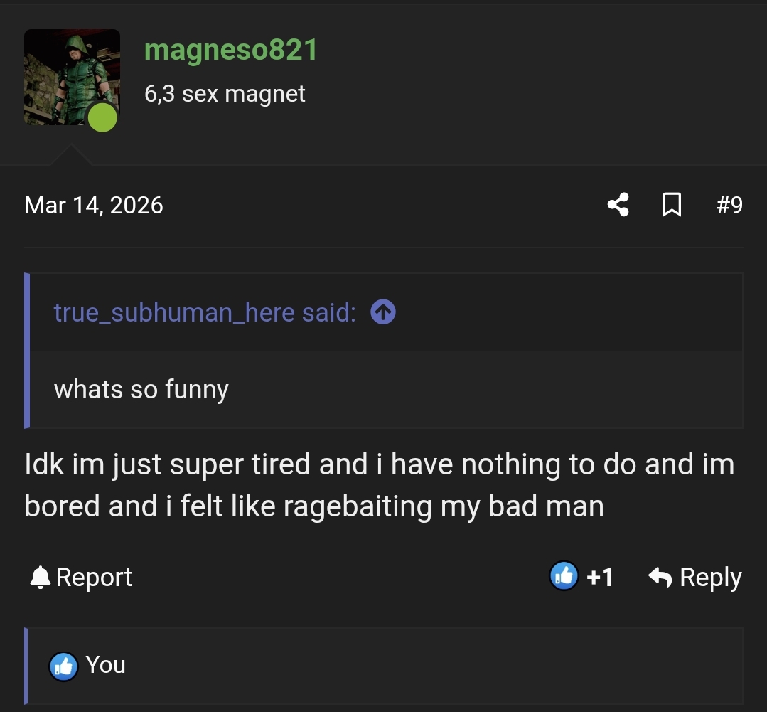Click the thumbs-up icon next to You
This screenshot has width=767, height=712.
coord(63,666)
